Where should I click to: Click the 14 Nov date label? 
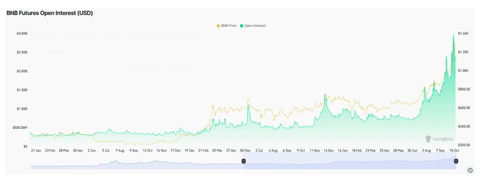coord(161,151)
